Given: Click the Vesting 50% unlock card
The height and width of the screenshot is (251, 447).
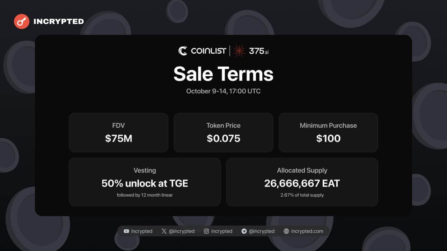Looking at the screenshot, I should click(x=145, y=182).
